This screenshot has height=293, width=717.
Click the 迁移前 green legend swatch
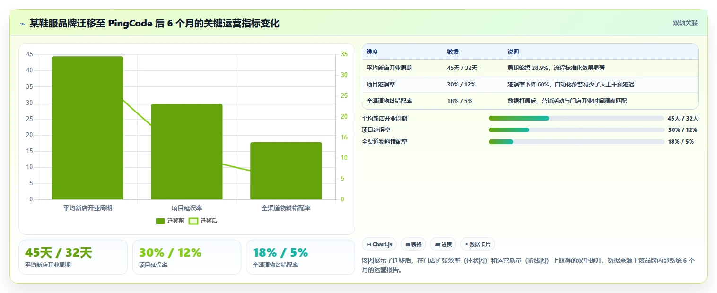(x=160, y=221)
